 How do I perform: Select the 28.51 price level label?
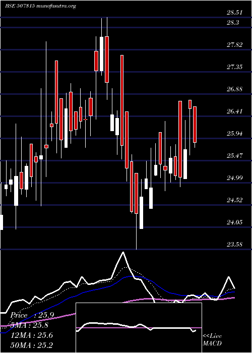click(235, 13)
